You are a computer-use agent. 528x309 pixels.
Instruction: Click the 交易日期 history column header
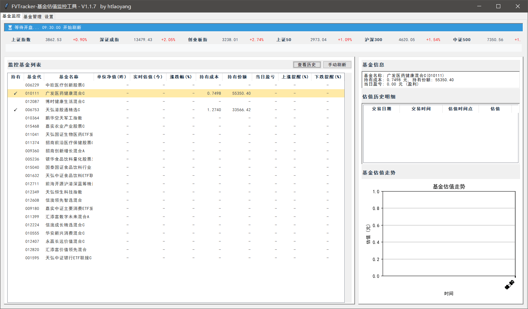381,109
